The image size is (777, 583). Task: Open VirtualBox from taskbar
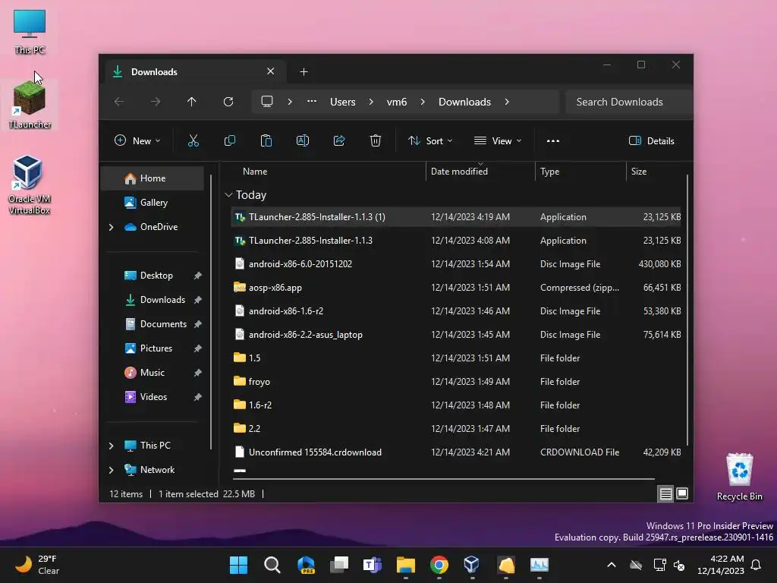click(x=472, y=565)
